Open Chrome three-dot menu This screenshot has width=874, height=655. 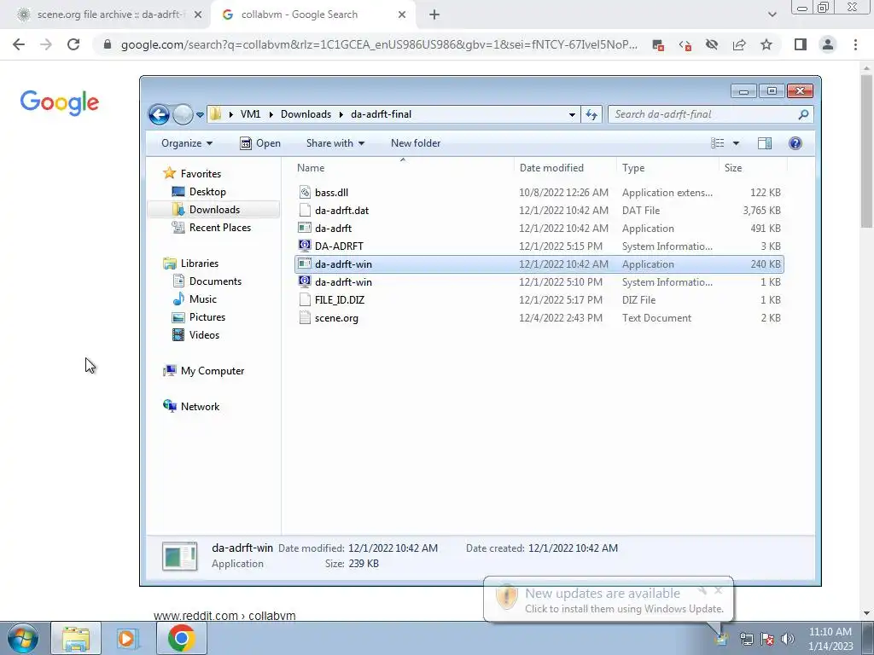coord(855,44)
